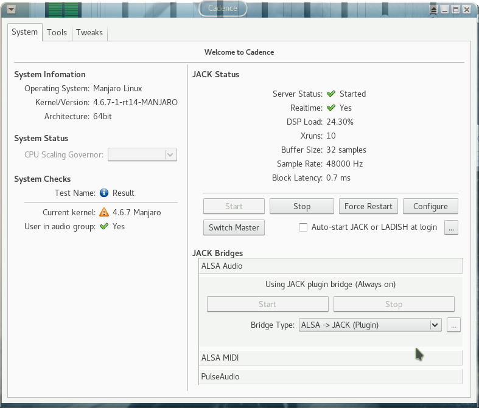Screen dimensions: 479x408
Task: Open JACK Configure settings
Action: pyautogui.click(x=430, y=206)
